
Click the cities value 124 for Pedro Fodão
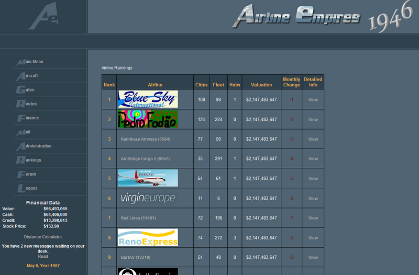click(201, 120)
